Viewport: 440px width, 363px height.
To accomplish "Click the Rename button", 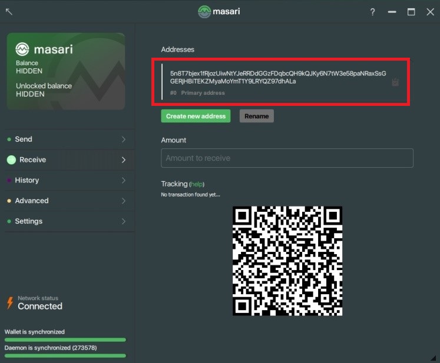I will click(x=256, y=116).
